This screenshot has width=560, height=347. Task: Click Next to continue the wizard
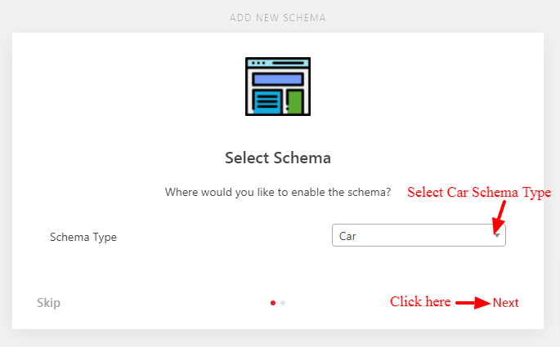(x=505, y=303)
